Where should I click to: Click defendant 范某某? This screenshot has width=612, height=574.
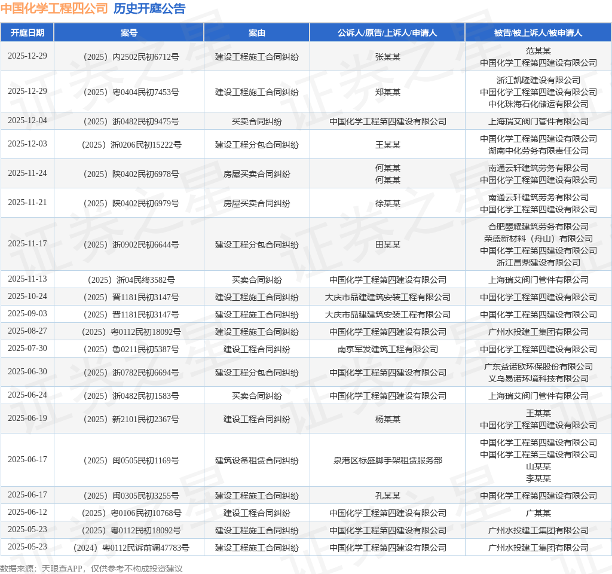point(538,51)
